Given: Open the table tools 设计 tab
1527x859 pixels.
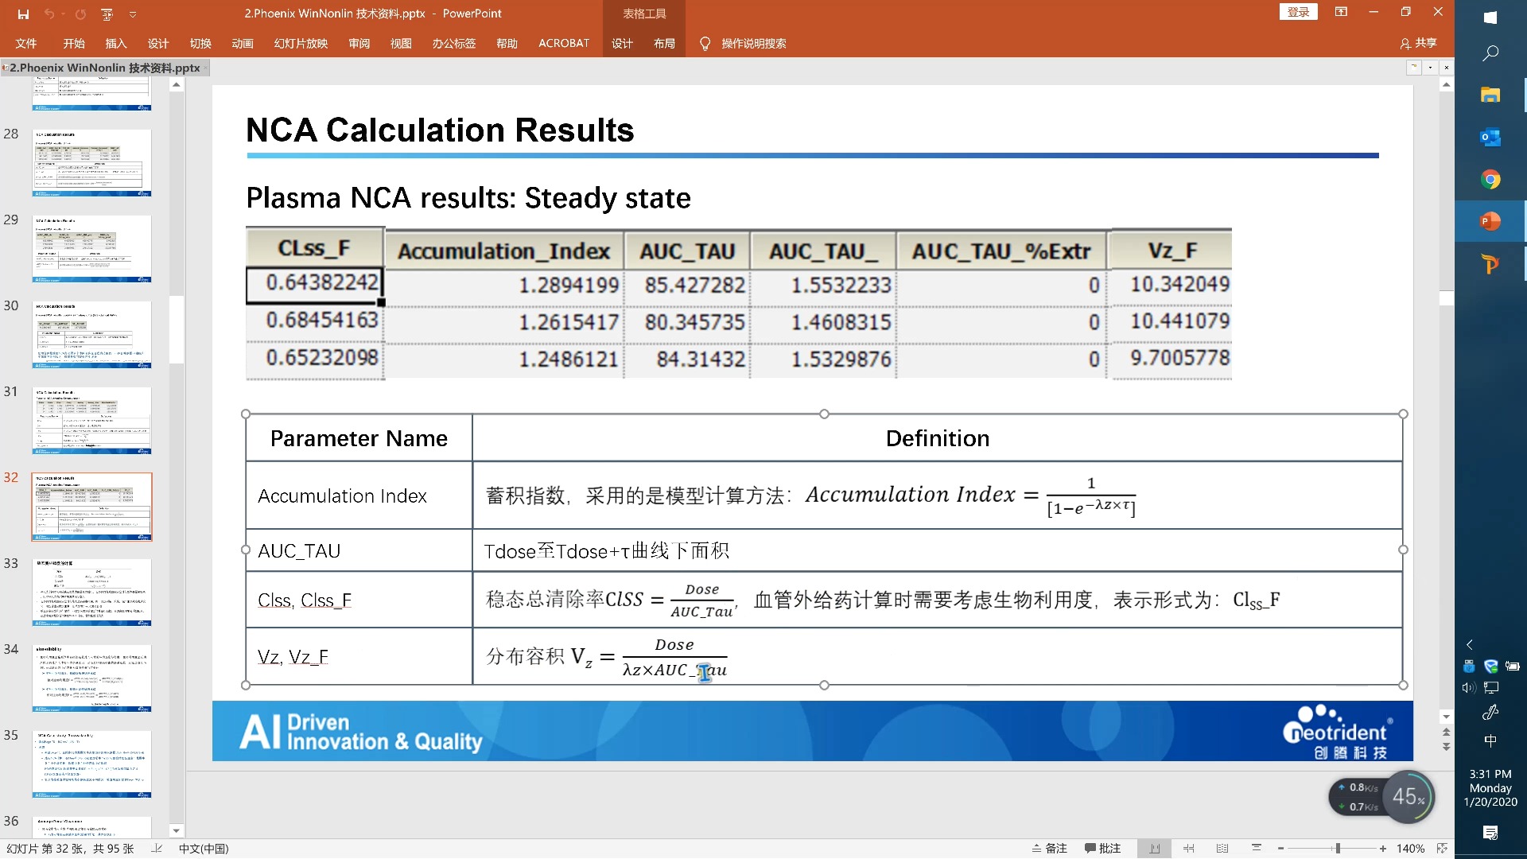Looking at the screenshot, I should [622, 43].
